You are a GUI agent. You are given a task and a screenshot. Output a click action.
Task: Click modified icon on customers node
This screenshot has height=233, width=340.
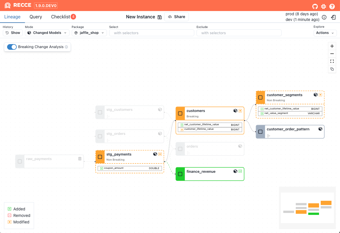240,111
